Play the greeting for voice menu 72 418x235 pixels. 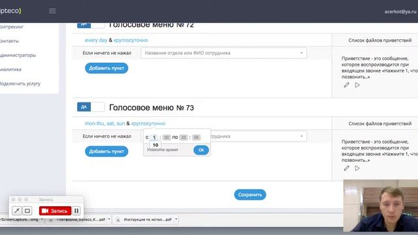pyautogui.click(x=357, y=85)
